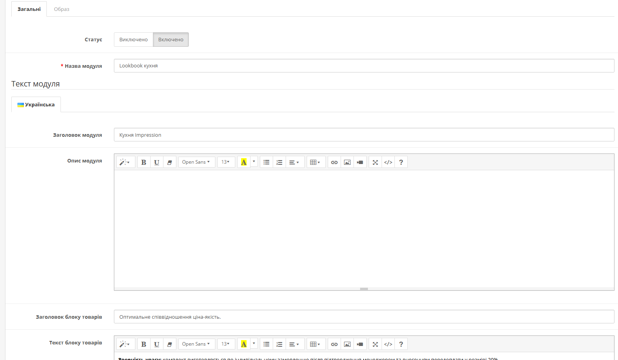The width and height of the screenshot is (618, 360).
Task: Click eraser icon in Опис модуля editor
Action: point(169,162)
